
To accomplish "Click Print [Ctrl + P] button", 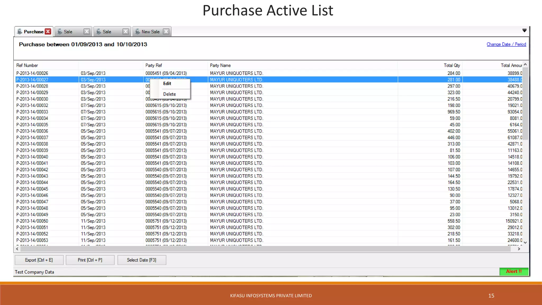I will coord(90,260).
